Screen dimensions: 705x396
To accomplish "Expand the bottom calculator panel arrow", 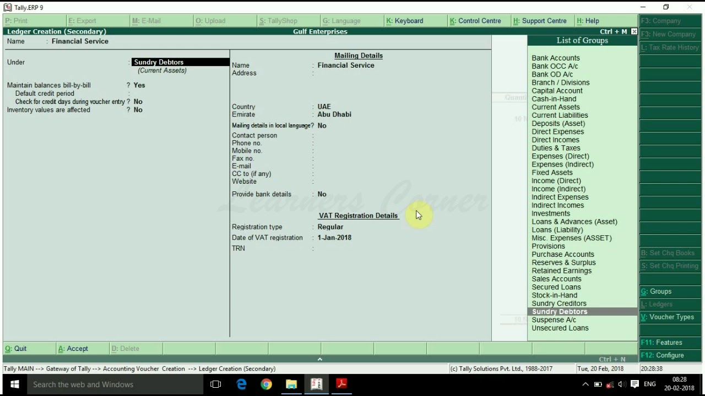I will (x=319, y=359).
